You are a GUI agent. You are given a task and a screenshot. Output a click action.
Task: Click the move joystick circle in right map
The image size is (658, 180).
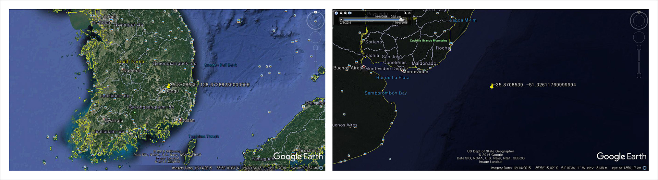639,37
